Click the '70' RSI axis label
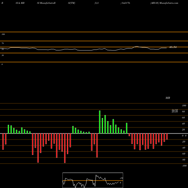The height and width of the screenshot is (188, 188). (3, 43)
